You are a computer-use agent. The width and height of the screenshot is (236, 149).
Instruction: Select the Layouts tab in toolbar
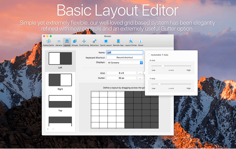[x=67, y=42]
